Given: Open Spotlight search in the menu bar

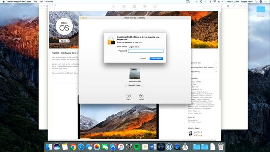Looking at the screenshot, I should (256, 2).
